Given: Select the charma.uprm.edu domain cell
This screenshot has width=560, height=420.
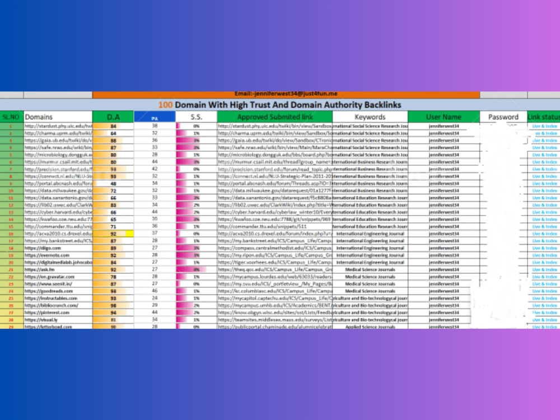Looking at the screenshot, I should (x=58, y=133).
